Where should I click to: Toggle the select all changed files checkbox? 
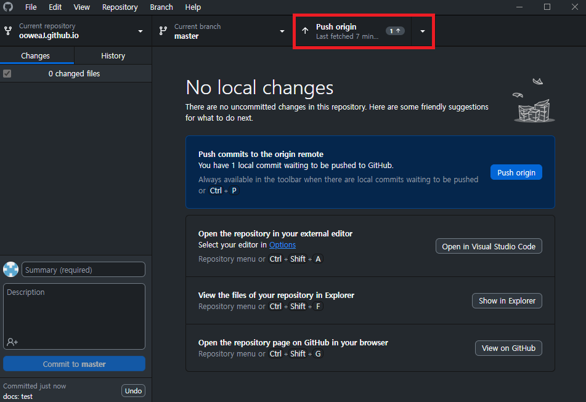tap(7, 74)
